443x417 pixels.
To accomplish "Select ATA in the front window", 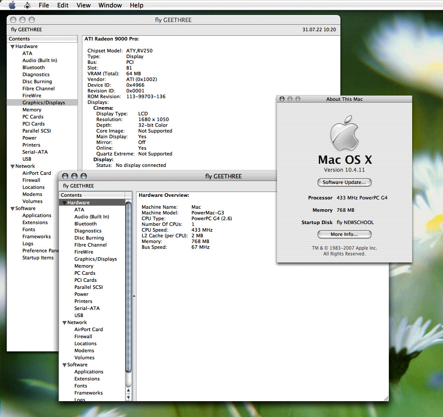I will pyautogui.click(x=79, y=210).
